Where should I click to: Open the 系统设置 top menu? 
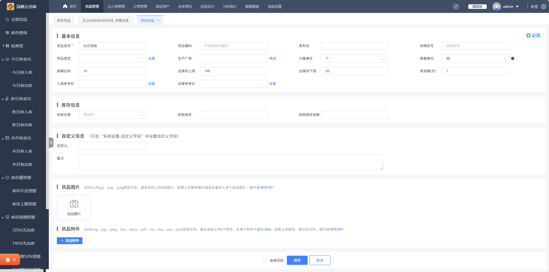point(275,7)
